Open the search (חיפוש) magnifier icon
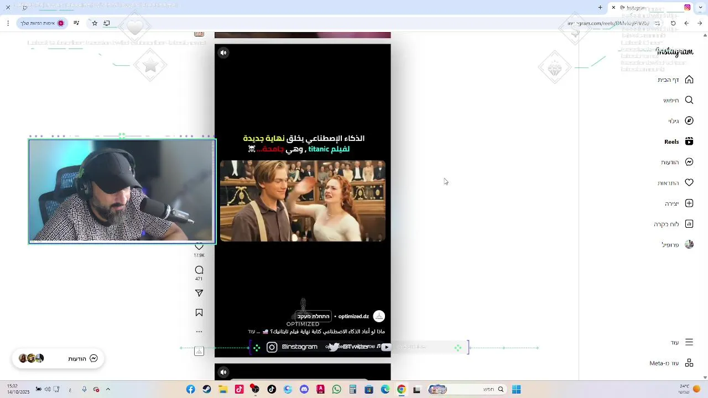 [689, 100]
